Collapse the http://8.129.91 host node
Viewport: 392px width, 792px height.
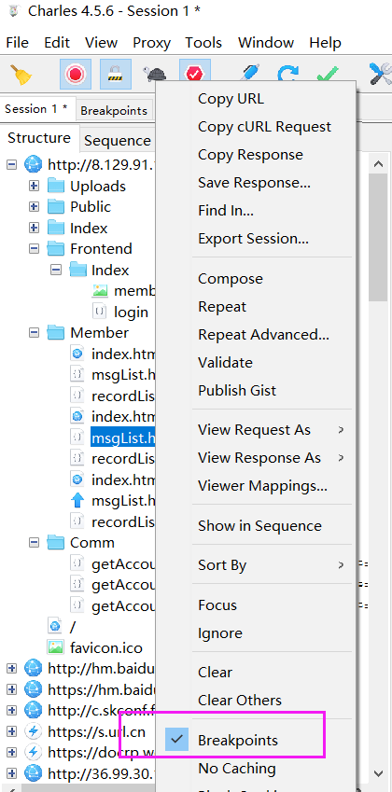point(11,164)
